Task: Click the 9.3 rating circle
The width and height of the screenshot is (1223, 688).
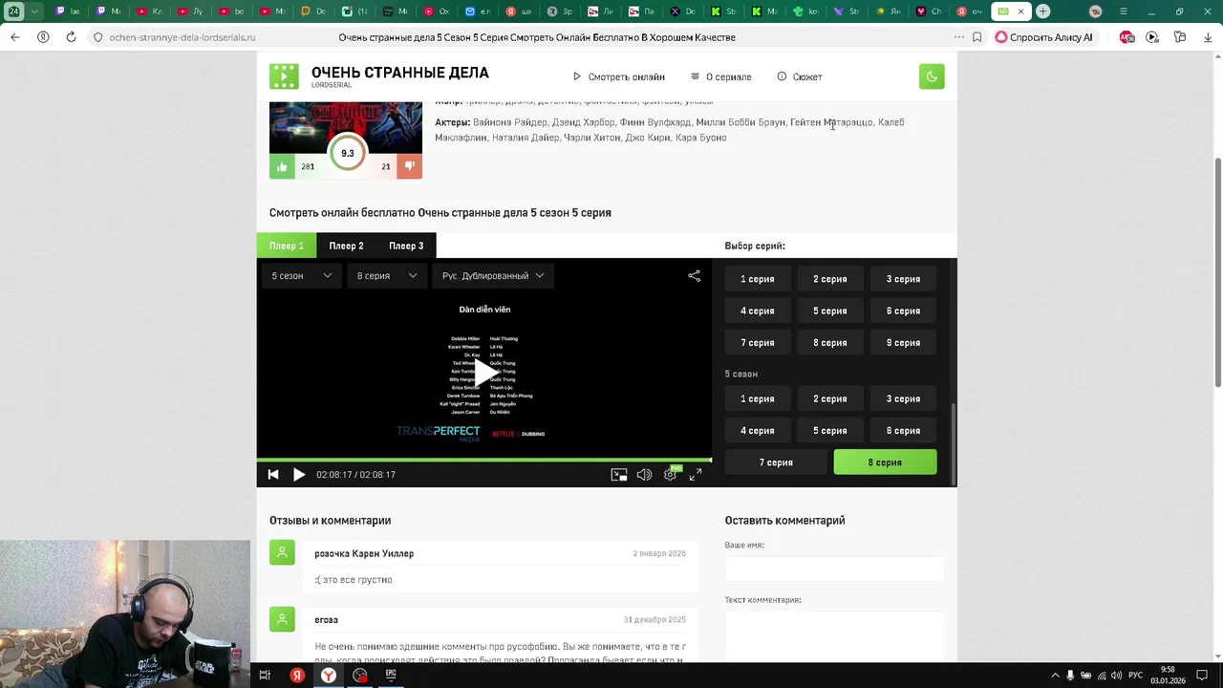Action: click(347, 153)
